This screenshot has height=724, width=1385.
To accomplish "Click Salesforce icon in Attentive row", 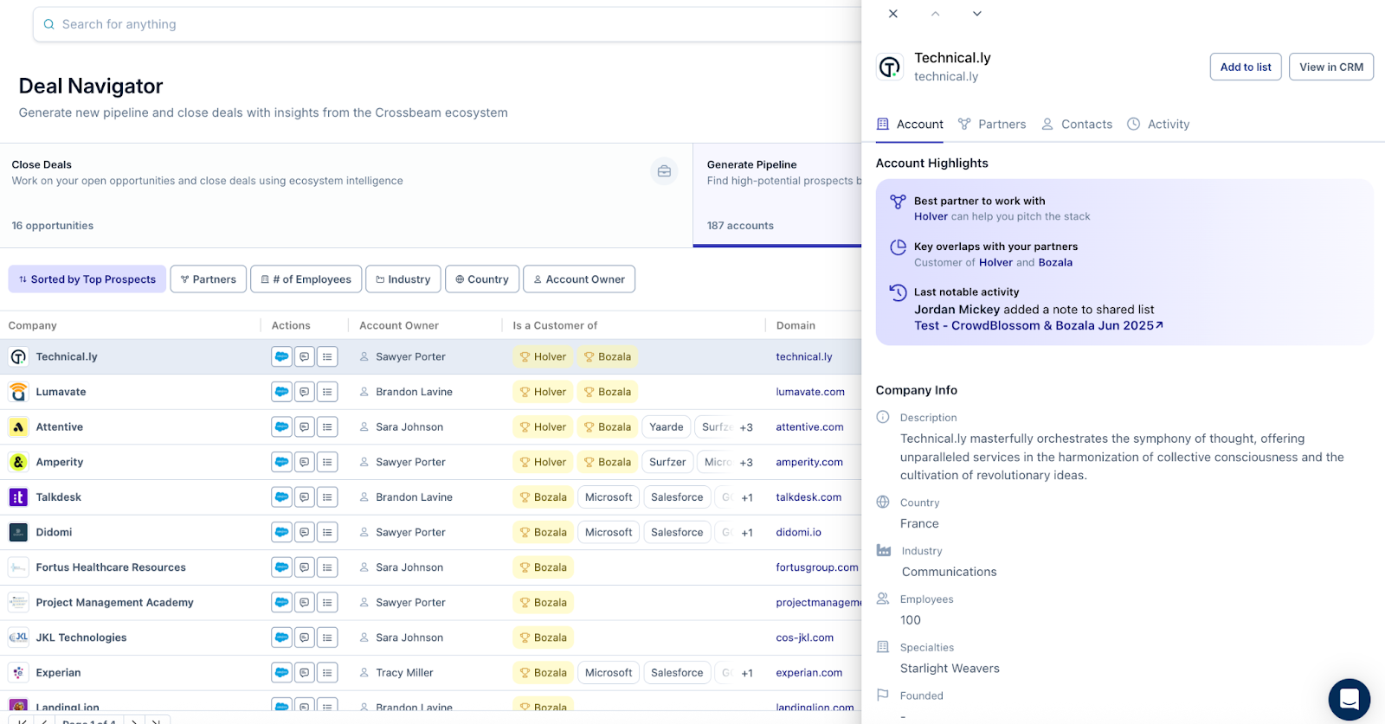I will [281, 427].
